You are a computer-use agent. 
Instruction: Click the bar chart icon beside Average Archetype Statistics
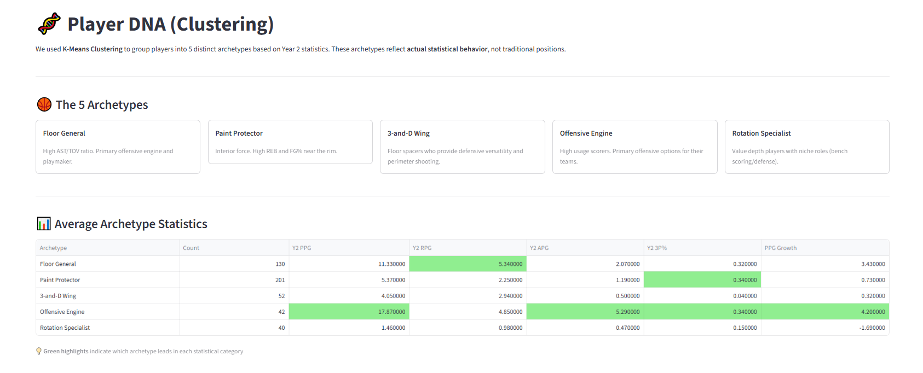(44, 224)
